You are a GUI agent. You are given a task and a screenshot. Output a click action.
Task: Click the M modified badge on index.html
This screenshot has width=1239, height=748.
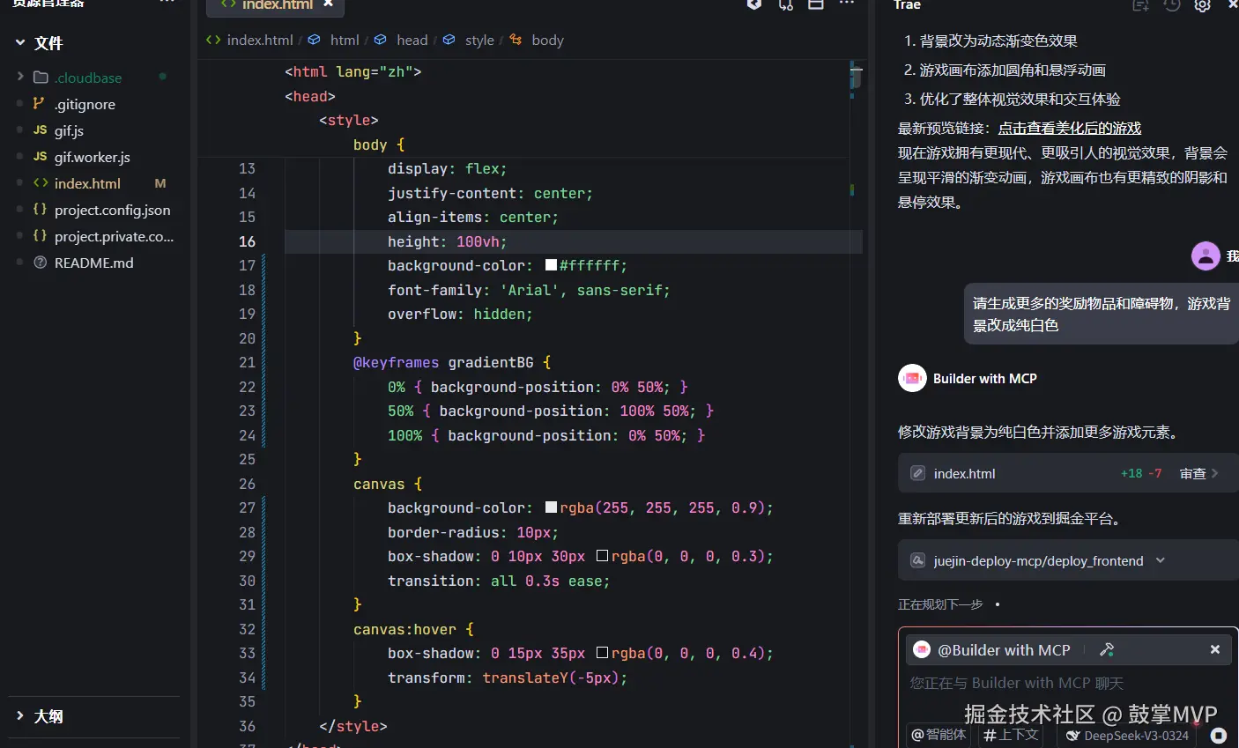[x=160, y=183]
